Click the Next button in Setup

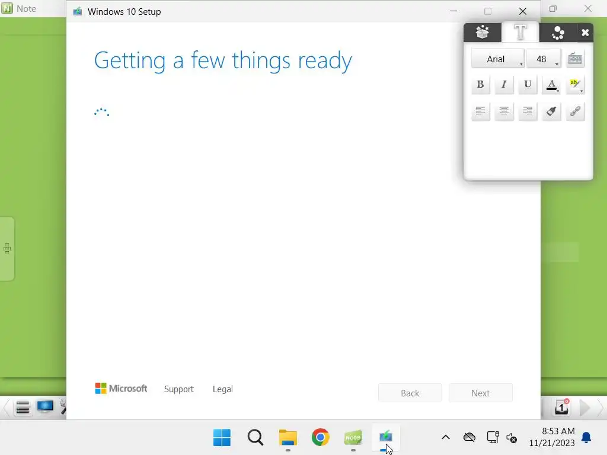tap(480, 393)
